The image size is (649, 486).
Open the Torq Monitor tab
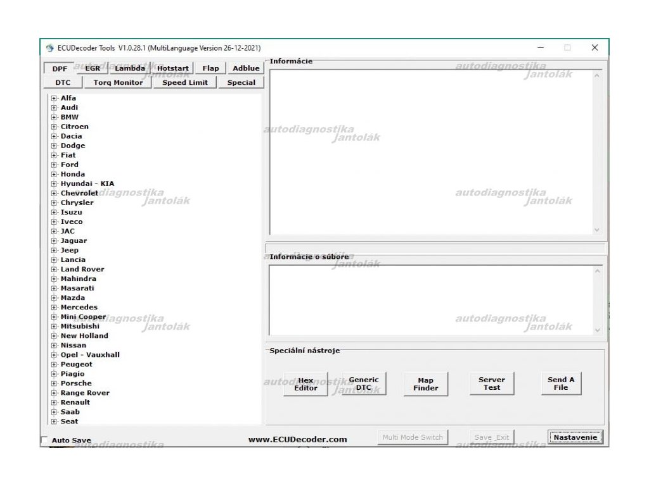point(119,82)
